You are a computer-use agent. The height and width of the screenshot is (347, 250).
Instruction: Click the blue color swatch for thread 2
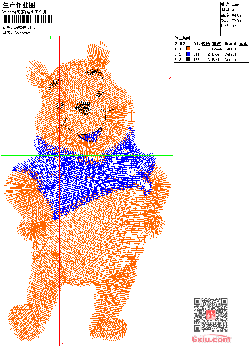188,54
